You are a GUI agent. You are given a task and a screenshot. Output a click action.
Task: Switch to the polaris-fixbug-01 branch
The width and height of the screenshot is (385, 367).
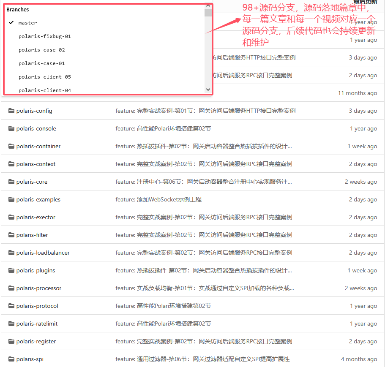click(44, 36)
